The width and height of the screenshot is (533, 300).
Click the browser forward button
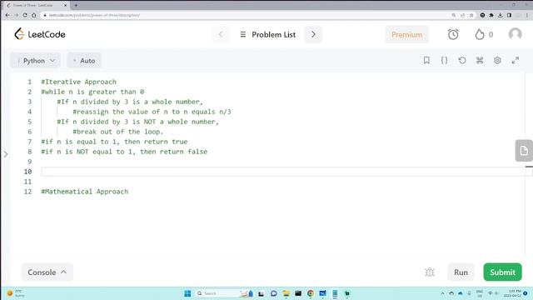pyautogui.click(x=17, y=15)
